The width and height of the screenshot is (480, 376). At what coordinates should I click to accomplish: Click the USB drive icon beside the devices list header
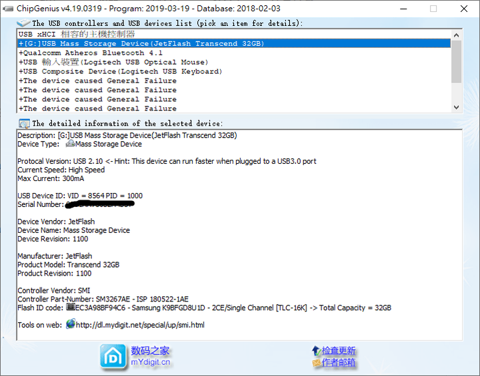click(23, 23)
